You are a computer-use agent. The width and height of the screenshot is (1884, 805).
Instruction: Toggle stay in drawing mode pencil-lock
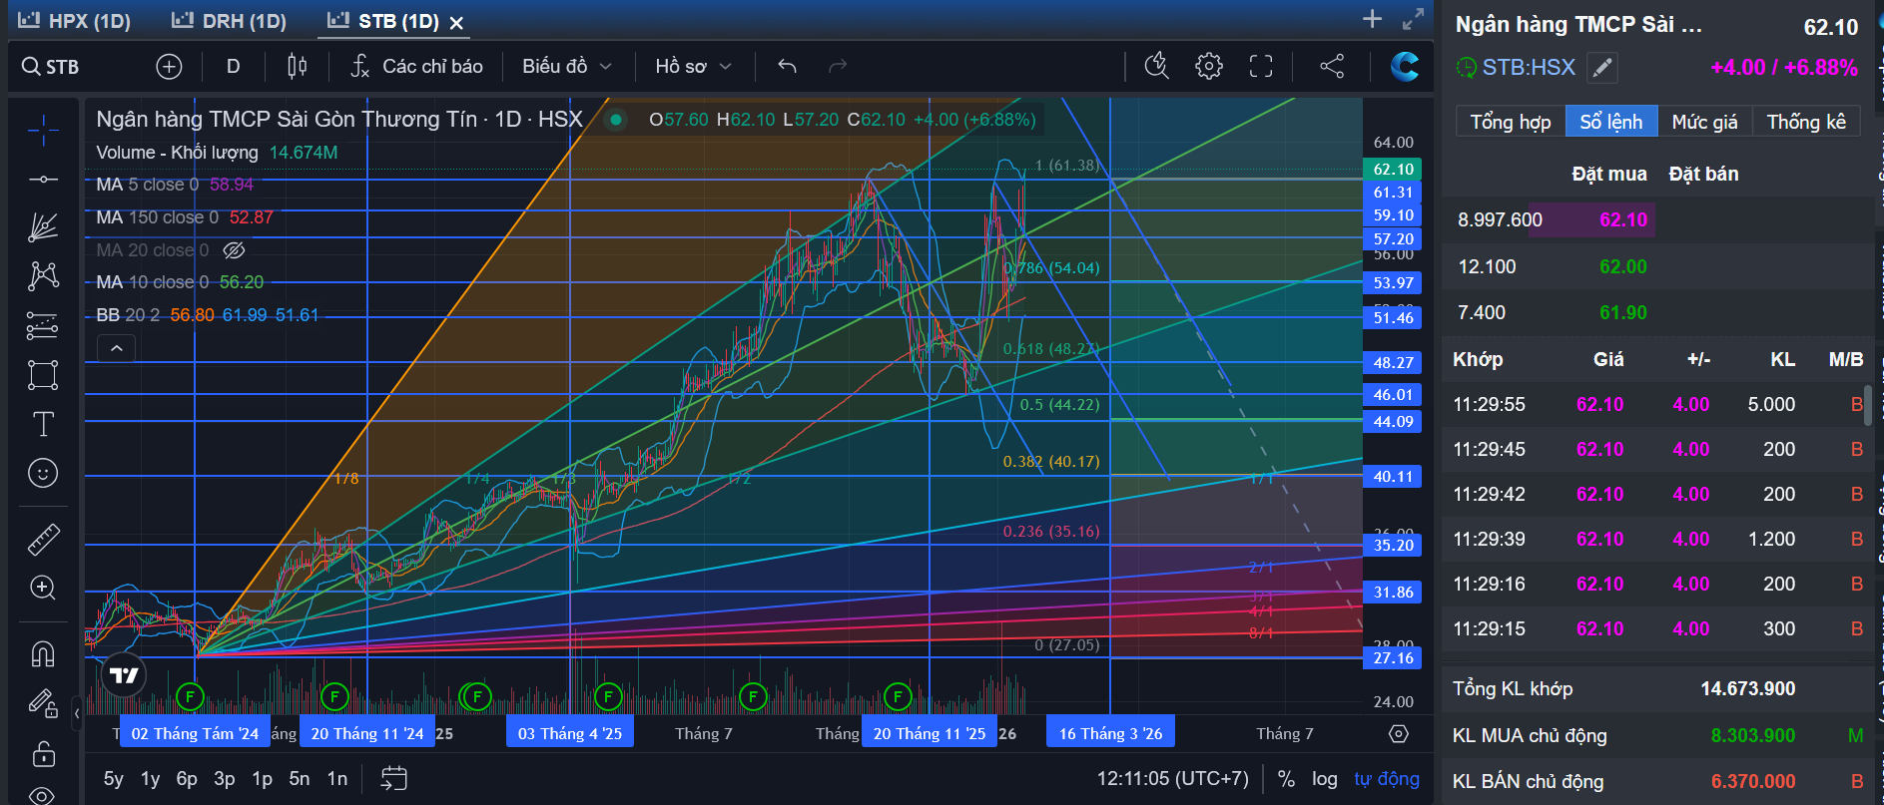click(x=43, y=704)
